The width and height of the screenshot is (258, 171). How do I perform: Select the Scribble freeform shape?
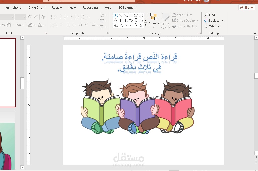pos(116,25)
